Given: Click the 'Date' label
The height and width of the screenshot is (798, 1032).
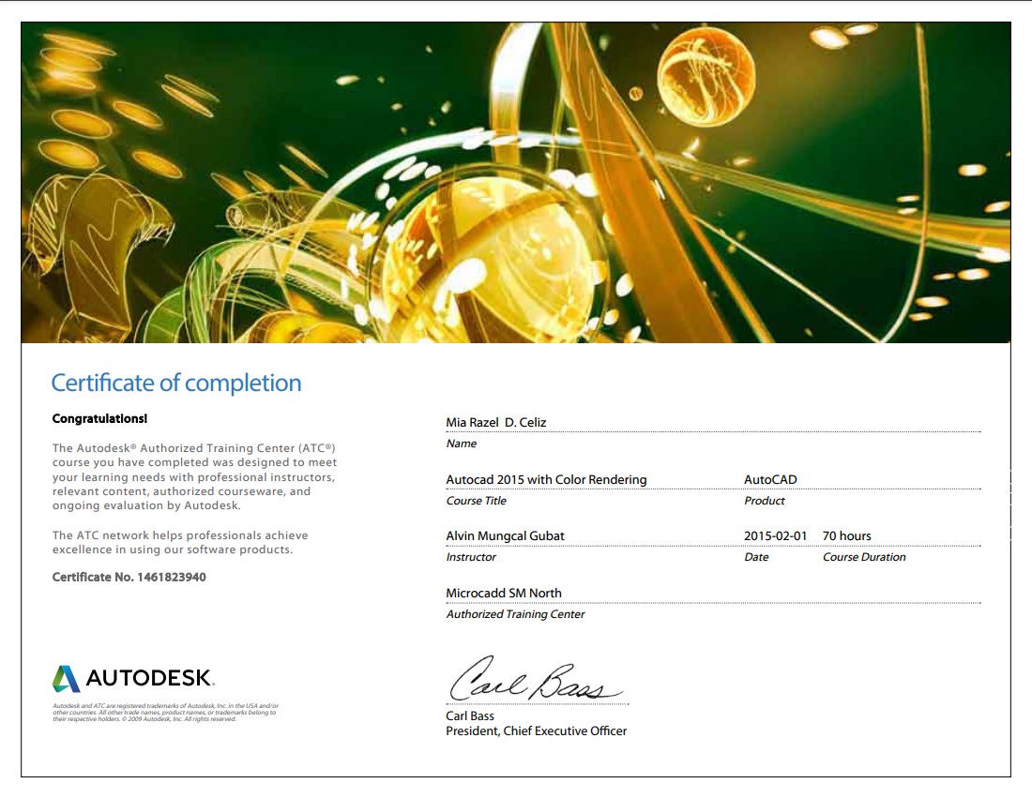Looking at the screenshot, I should click(x=756, y=557).
